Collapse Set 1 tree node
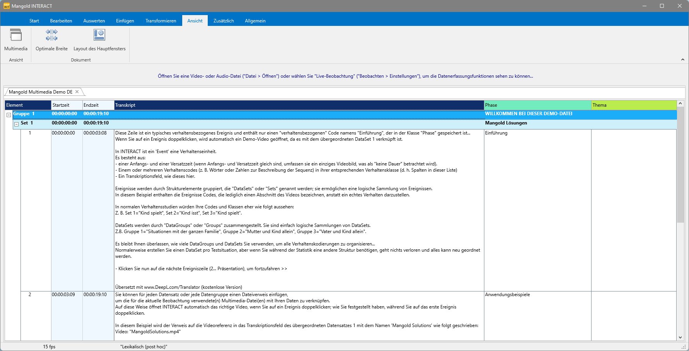The height and width of the screenshot is (351, 689). [16, 124]
